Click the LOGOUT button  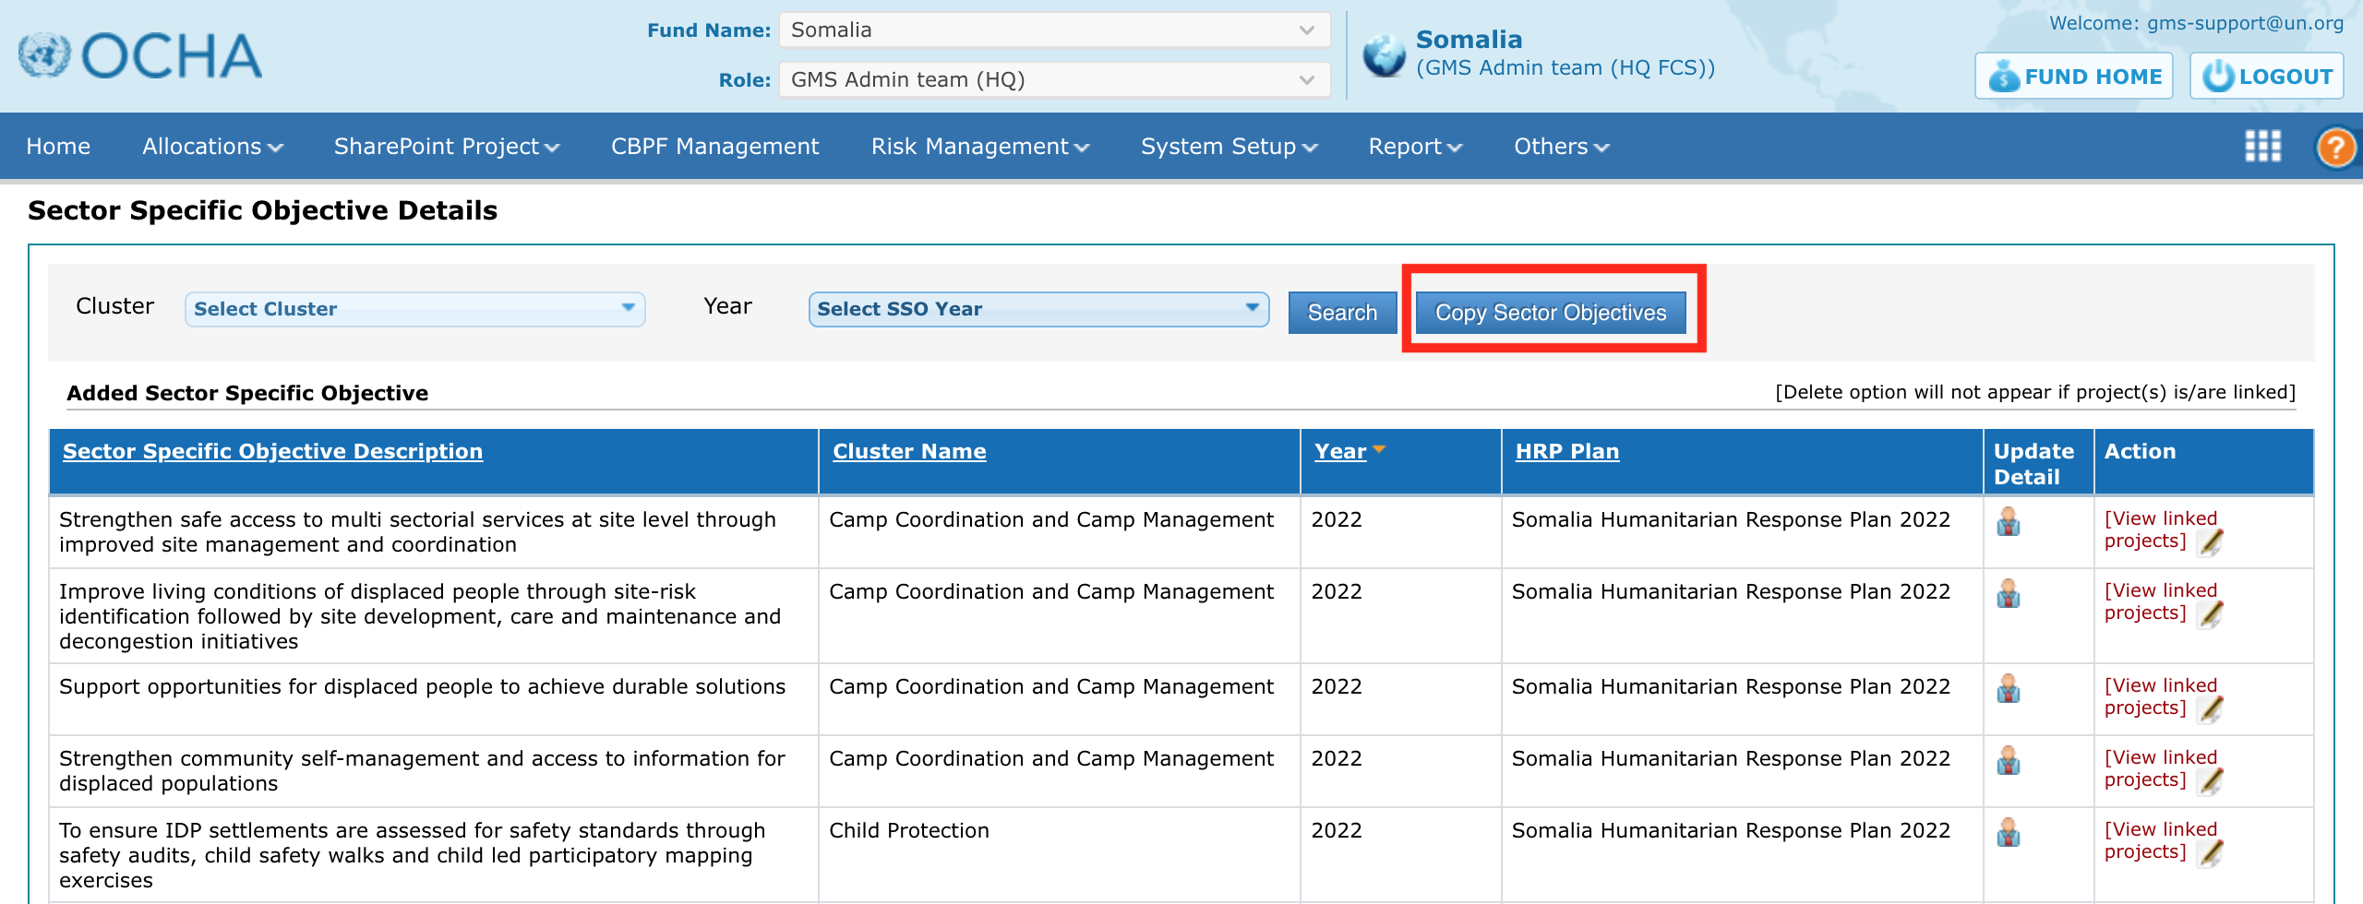coord(2267,76)
